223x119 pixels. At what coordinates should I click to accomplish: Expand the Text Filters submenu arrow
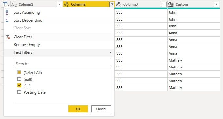(x=110, y=52)
